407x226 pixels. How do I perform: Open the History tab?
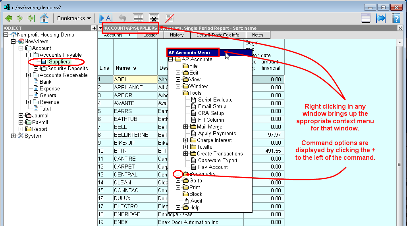(177, 35)
